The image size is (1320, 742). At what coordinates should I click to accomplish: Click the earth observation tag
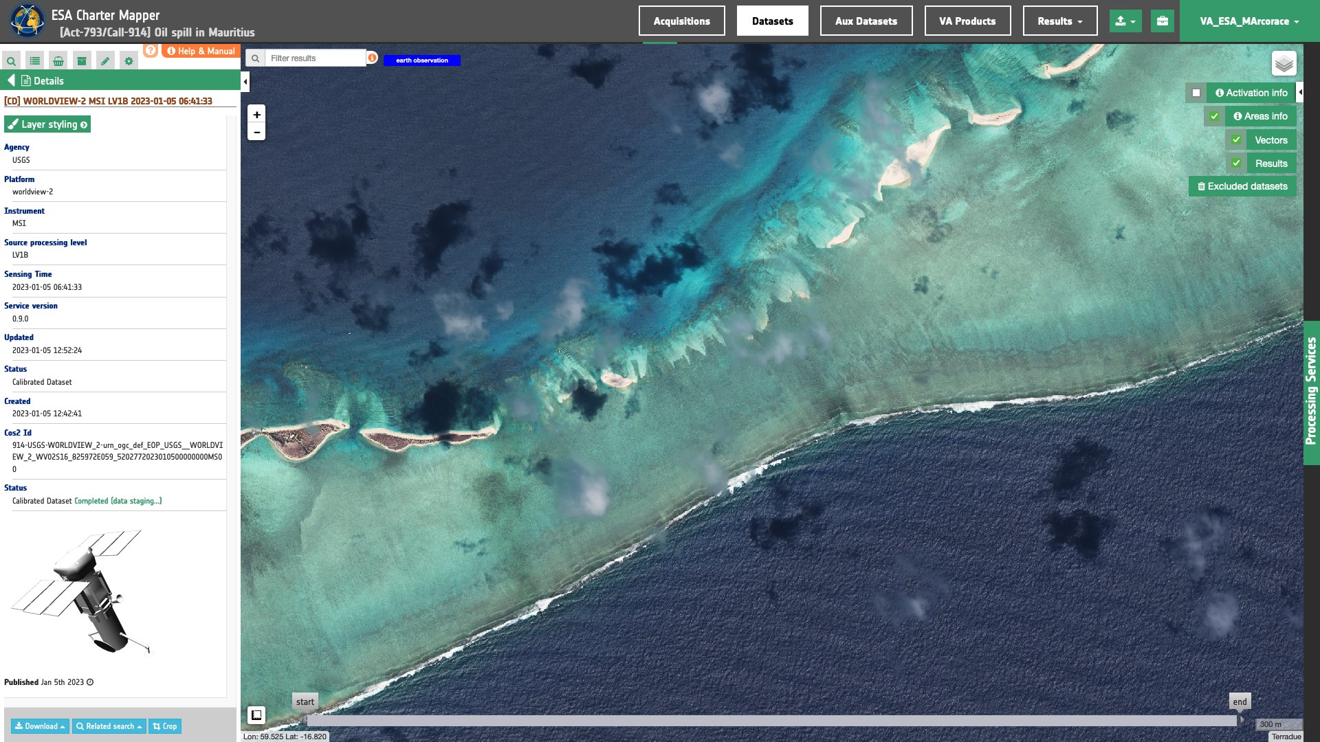[x=421, y=60]
